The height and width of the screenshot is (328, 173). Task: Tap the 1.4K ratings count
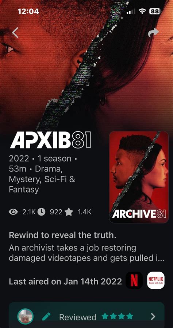[85, 212]
